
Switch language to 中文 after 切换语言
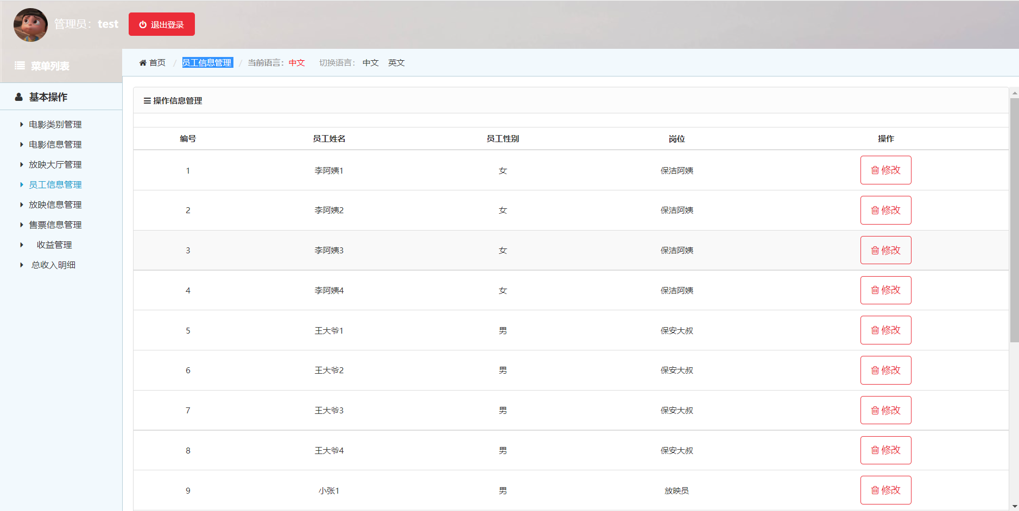[x=371, y=63]
